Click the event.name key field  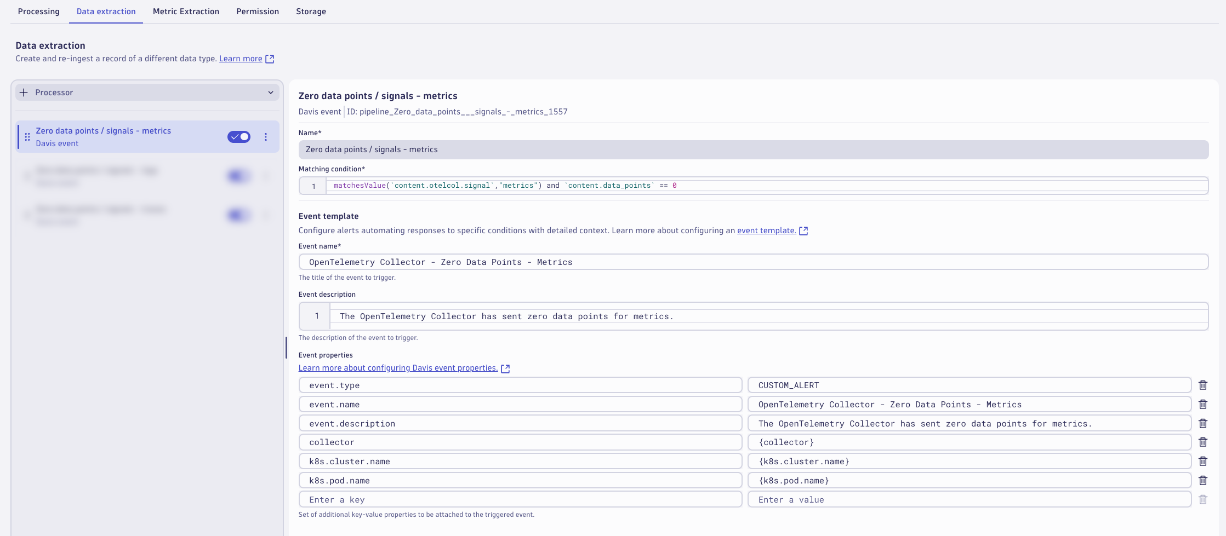click(520, 404)
